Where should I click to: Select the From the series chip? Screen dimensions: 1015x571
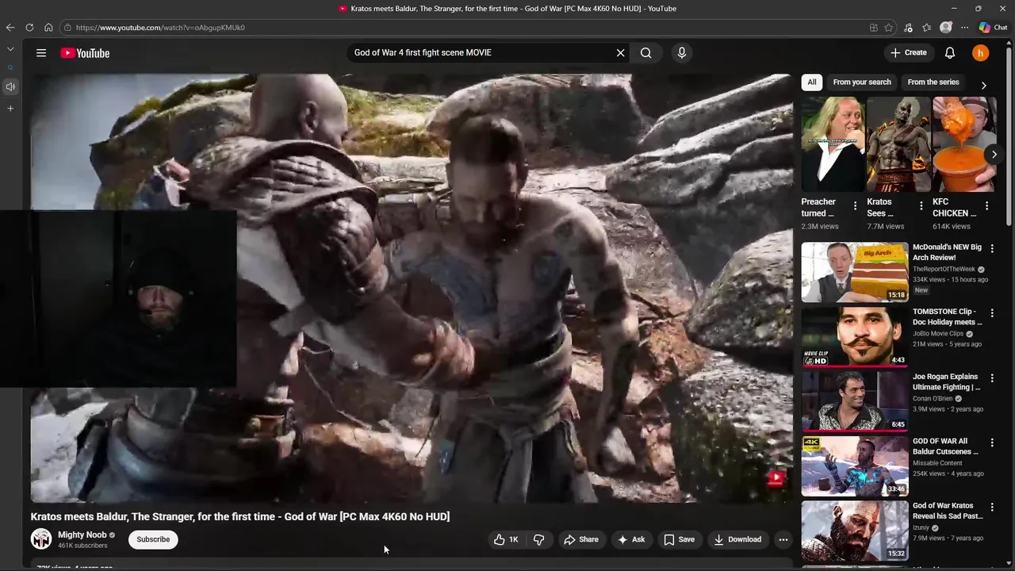pyautogui.click(x=933, y=82)
